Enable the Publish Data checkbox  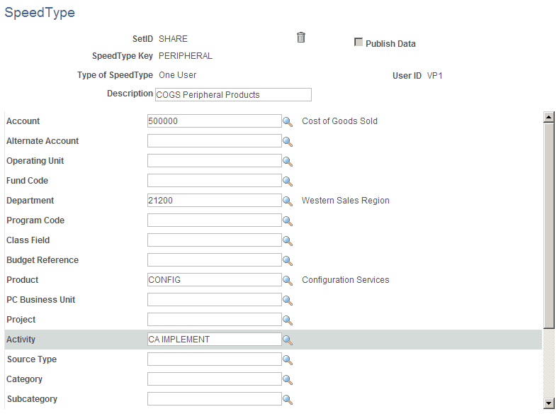tap(358, 42)
